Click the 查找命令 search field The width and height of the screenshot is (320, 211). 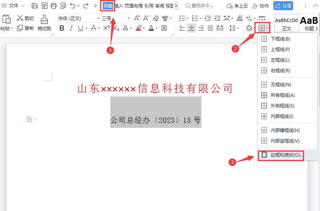(200, 6)
